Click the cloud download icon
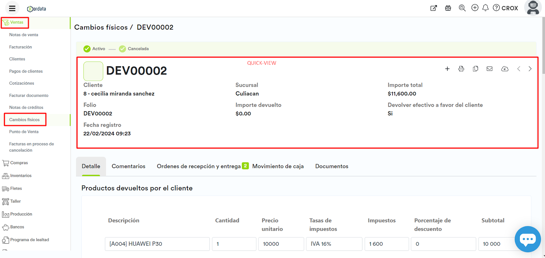 point(505,69)
